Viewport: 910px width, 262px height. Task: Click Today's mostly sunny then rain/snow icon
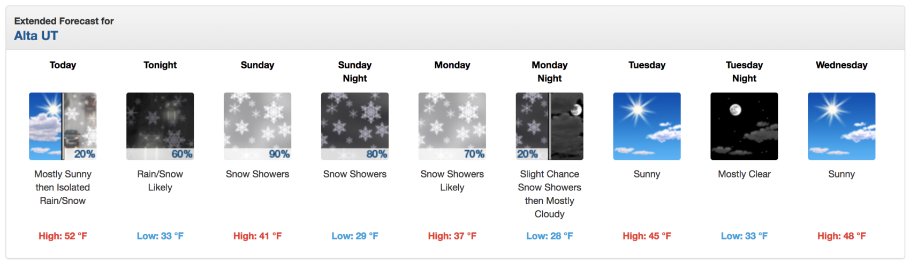[63, 126]
